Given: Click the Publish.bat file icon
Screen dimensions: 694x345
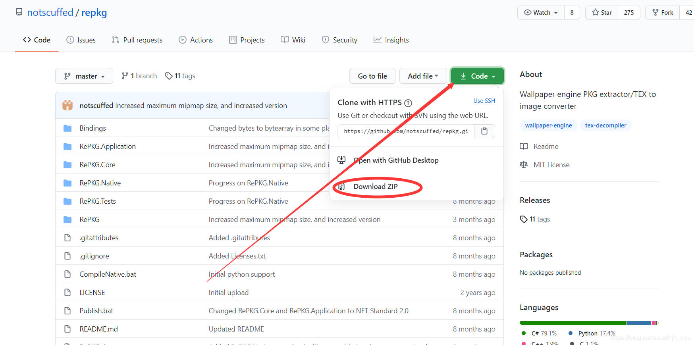Looking at the screenshot, I should tap(67, 311).
